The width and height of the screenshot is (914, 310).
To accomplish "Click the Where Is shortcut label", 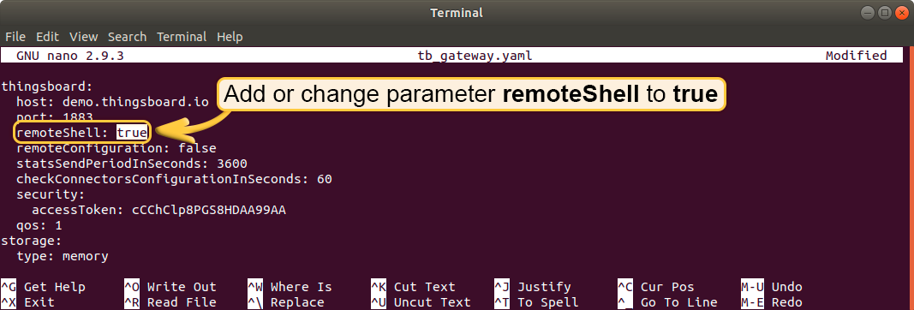I will (x=301, y=287).
